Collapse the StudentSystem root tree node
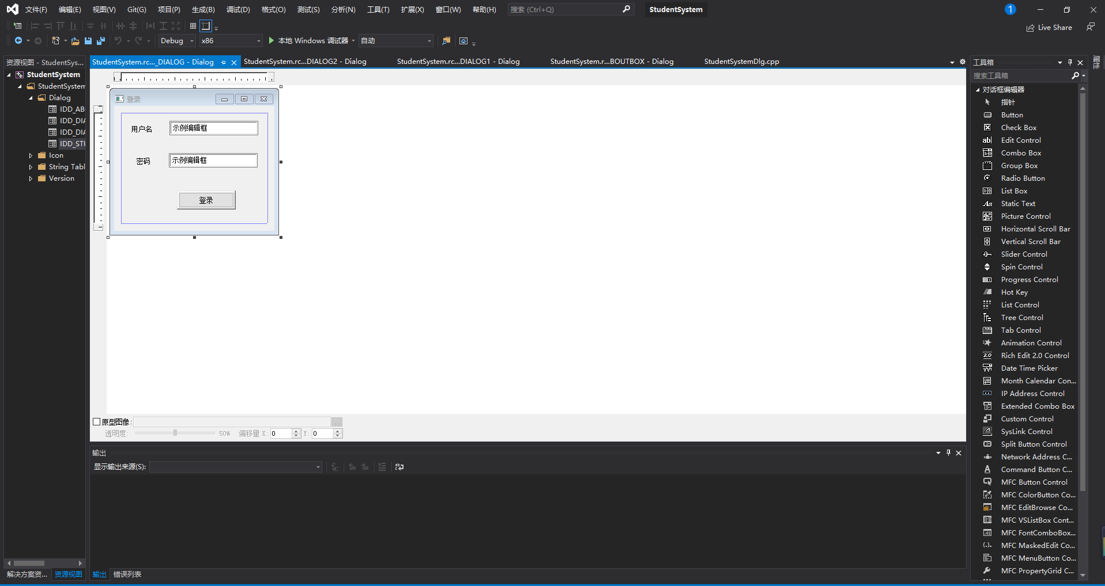 (9, 75)
